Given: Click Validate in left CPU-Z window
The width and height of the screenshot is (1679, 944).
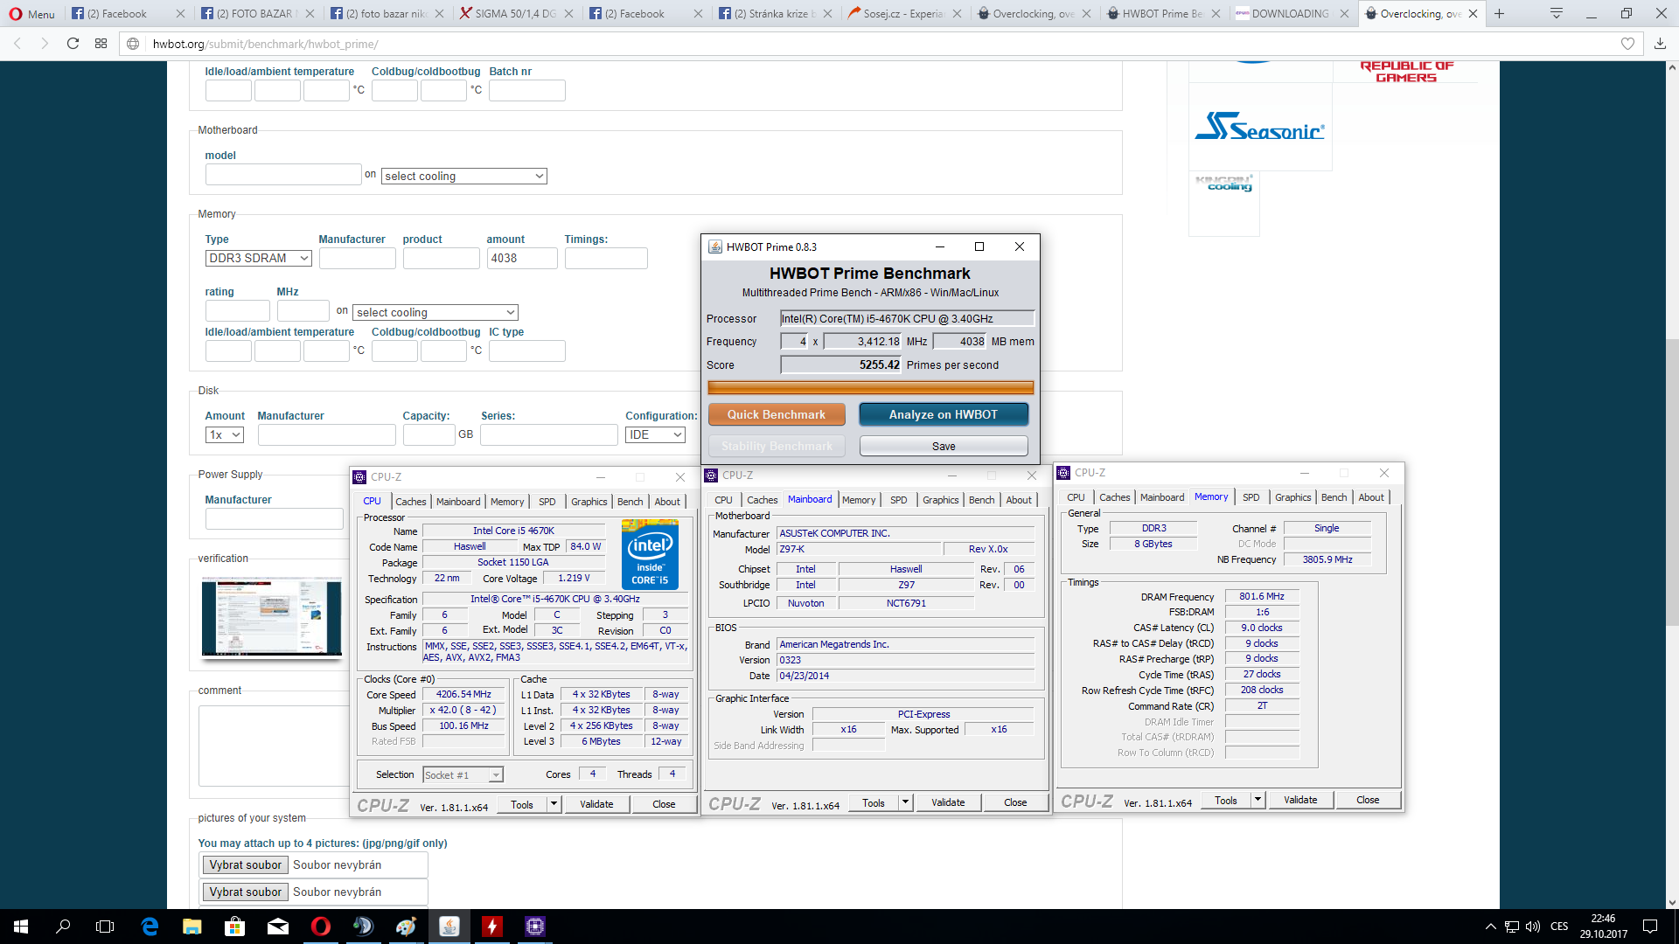Looking at the screenshot, I should point(596,805).
